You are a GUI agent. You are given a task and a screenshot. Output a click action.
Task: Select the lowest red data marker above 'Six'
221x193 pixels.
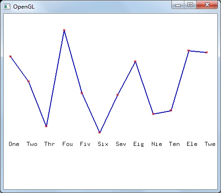pos(99,133)
